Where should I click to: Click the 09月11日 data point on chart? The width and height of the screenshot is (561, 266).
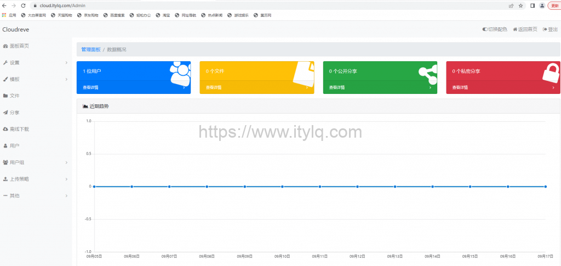point(320,186)
